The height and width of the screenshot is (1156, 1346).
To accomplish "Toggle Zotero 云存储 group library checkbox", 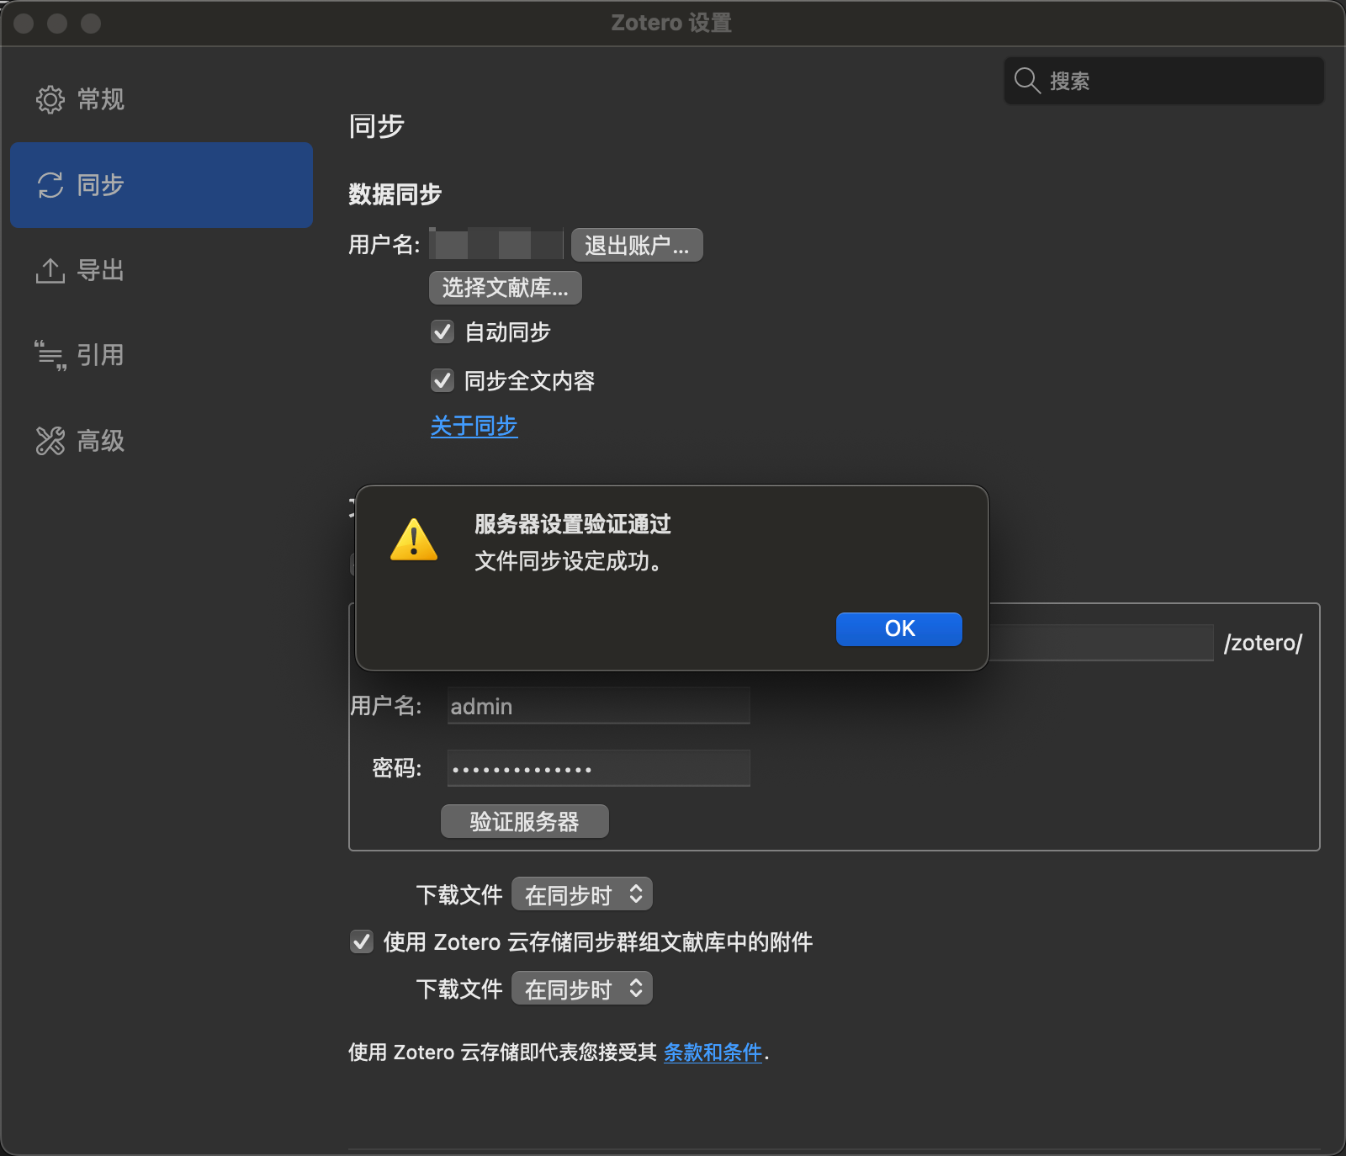I will (362, 941).
